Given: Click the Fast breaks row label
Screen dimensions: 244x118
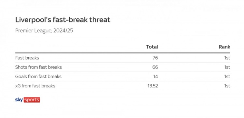Looking at the screenshot, I should 27,58.
